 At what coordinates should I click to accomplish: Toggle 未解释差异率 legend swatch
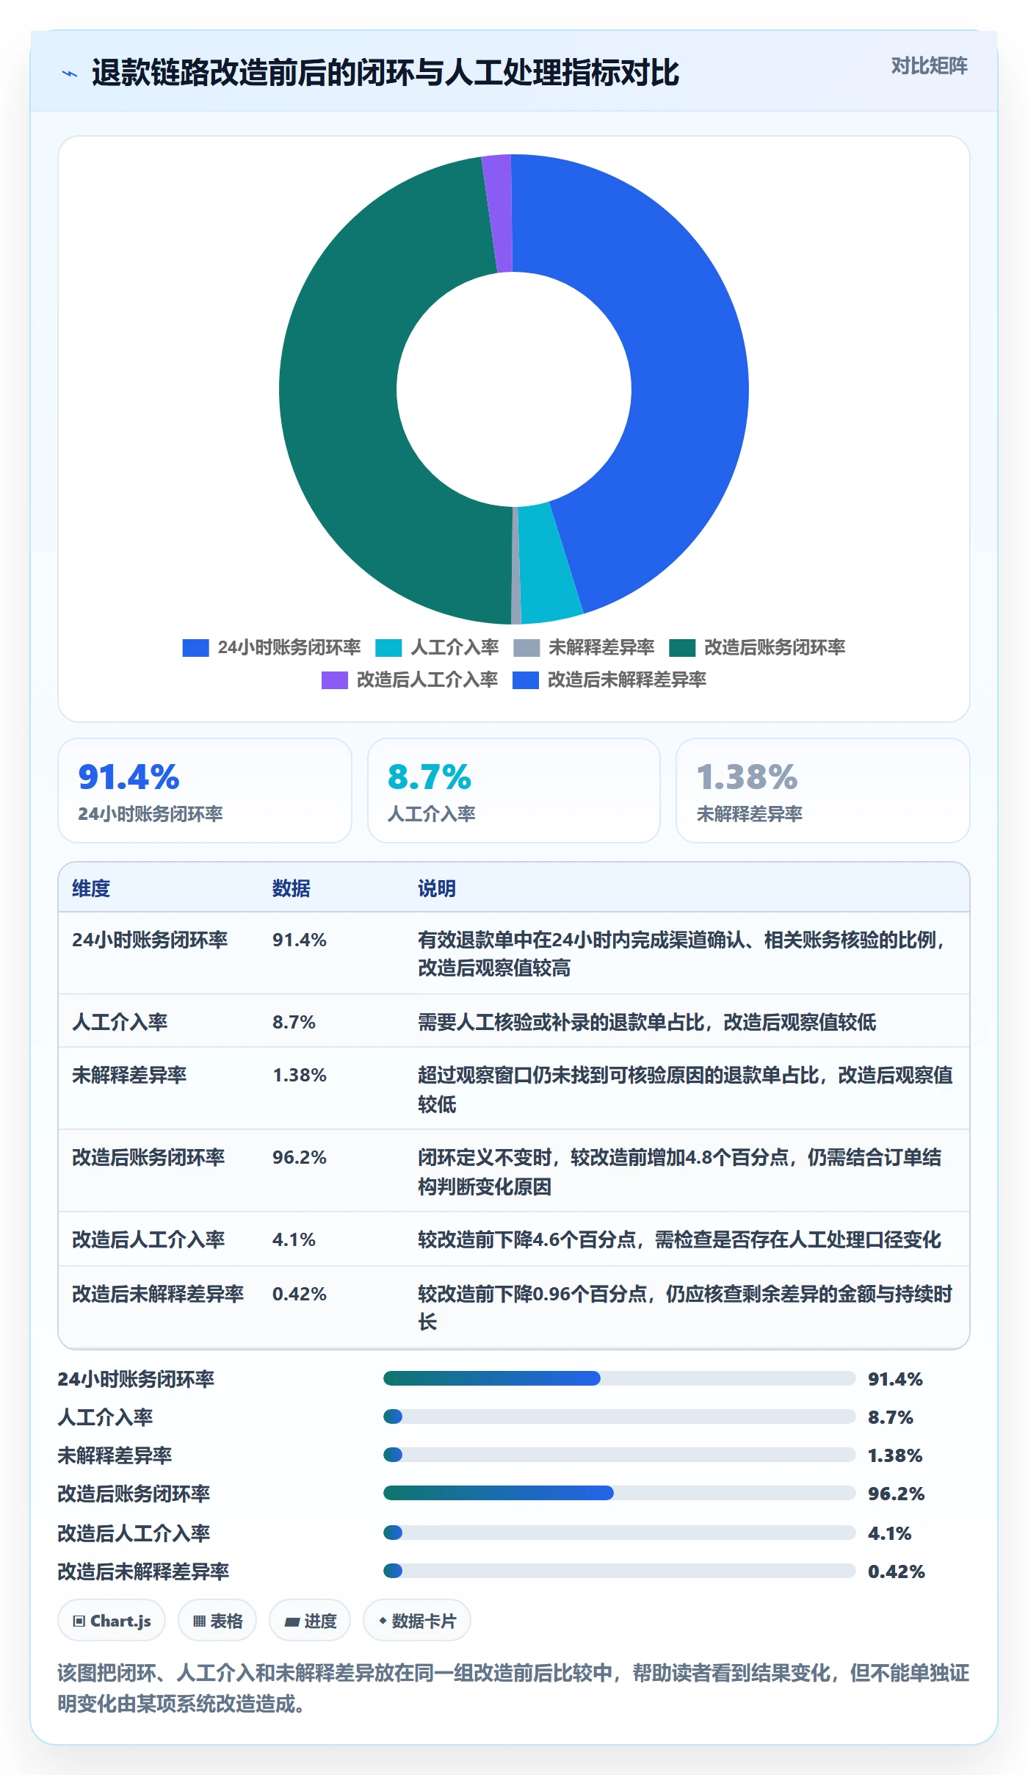pos(526,647)
